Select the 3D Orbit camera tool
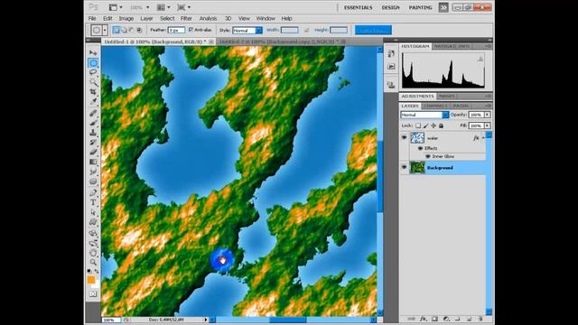 coord(93,243)
